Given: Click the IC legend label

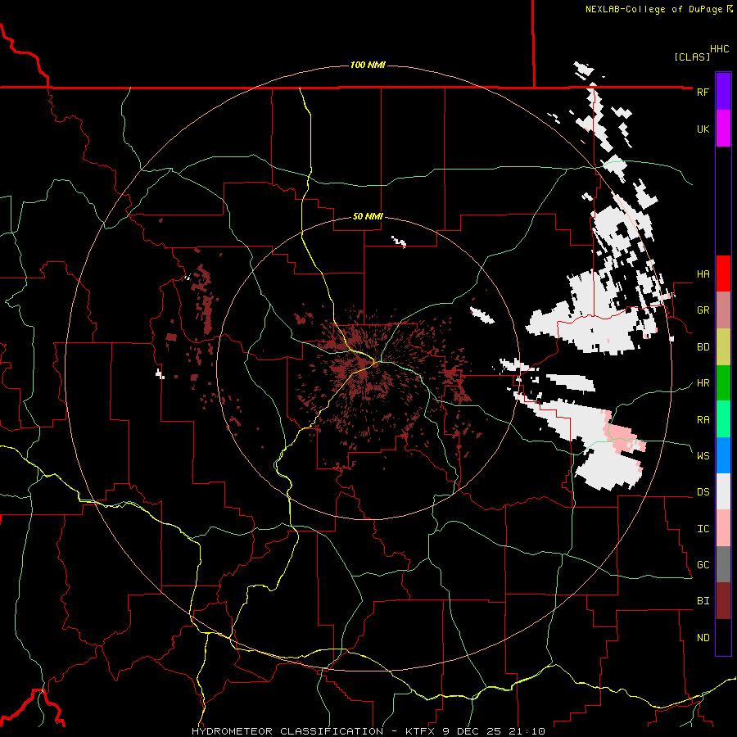Looking at the screenshot, I should coord(703,529).
